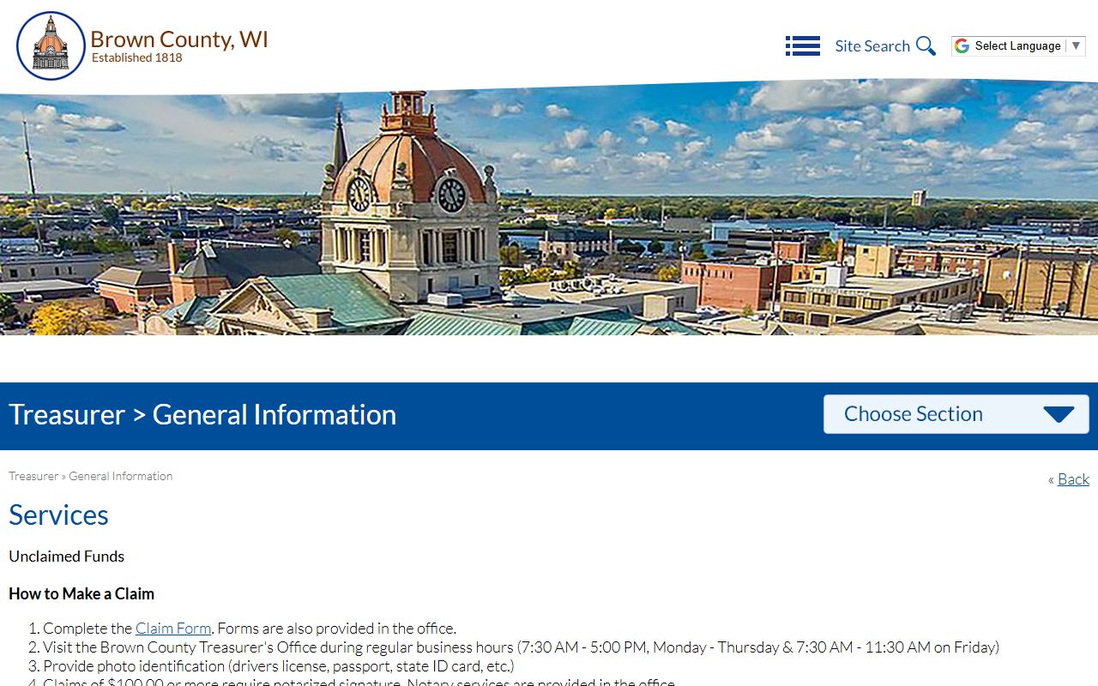Open the Claim Form link

click(x=173, y=629)
